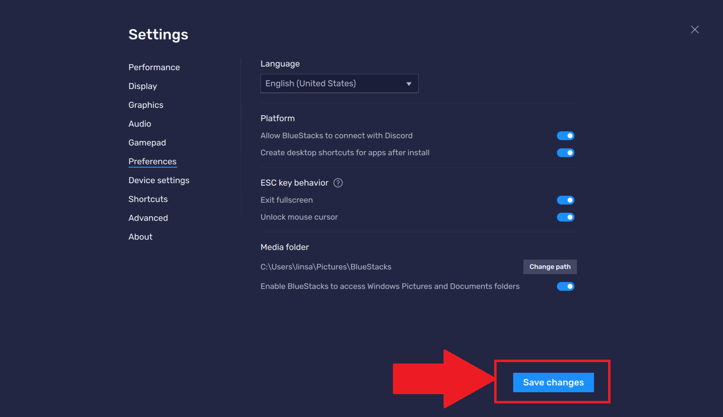This screenshot has height=417, width=723.
Task: Open the Performance settings tab
Action: [x=154, y=67]
